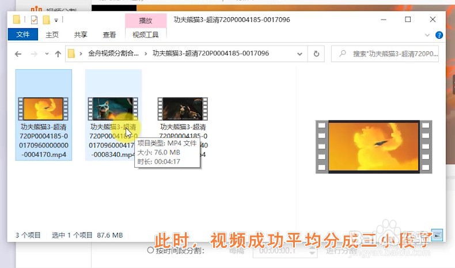Open the 金舟视频分割合... breadcrumb folder

coord(113,54)
